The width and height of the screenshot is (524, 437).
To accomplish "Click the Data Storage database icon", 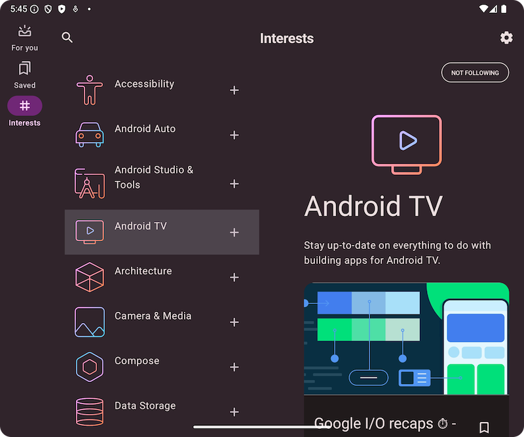I will click(x=90, y=412).
